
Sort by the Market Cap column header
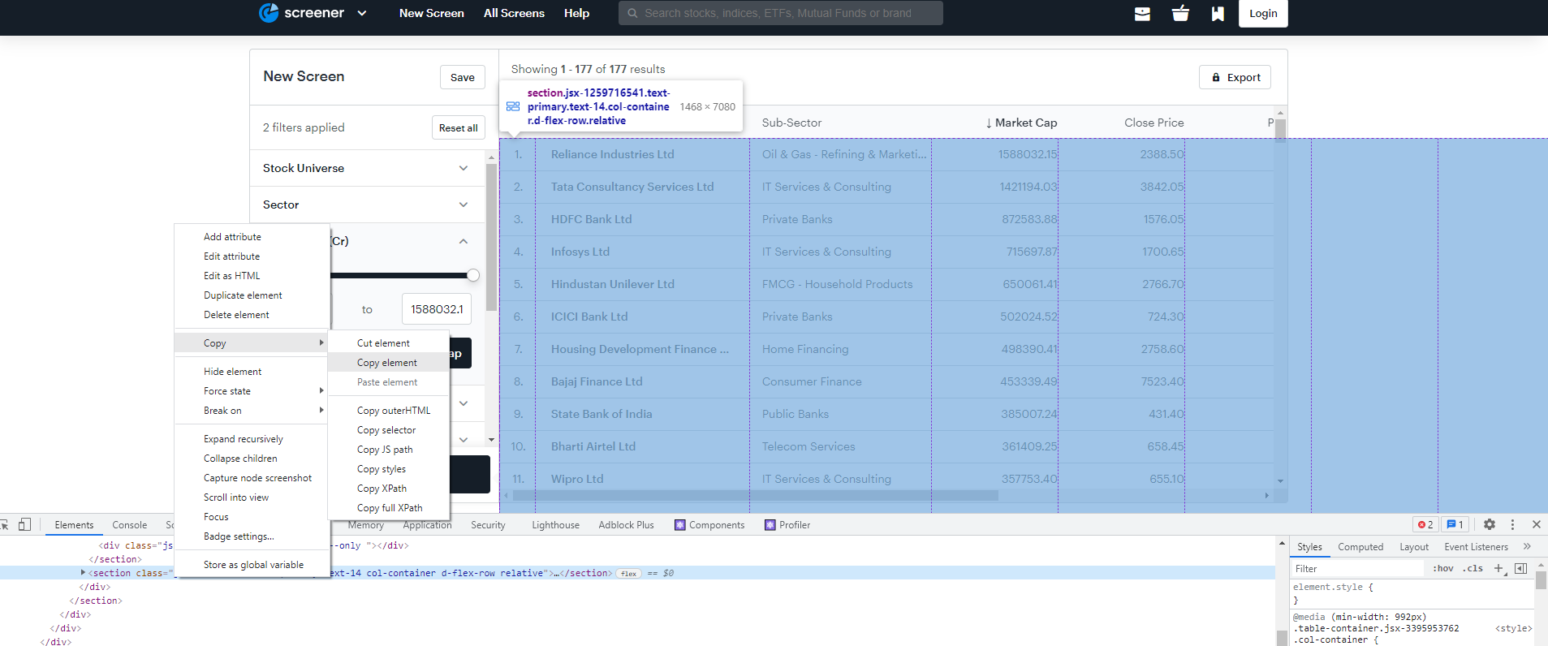pyautogui.click(x=1021, y=123)
